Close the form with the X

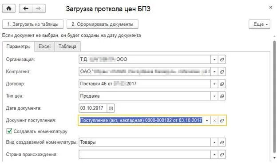click(270, 8)
